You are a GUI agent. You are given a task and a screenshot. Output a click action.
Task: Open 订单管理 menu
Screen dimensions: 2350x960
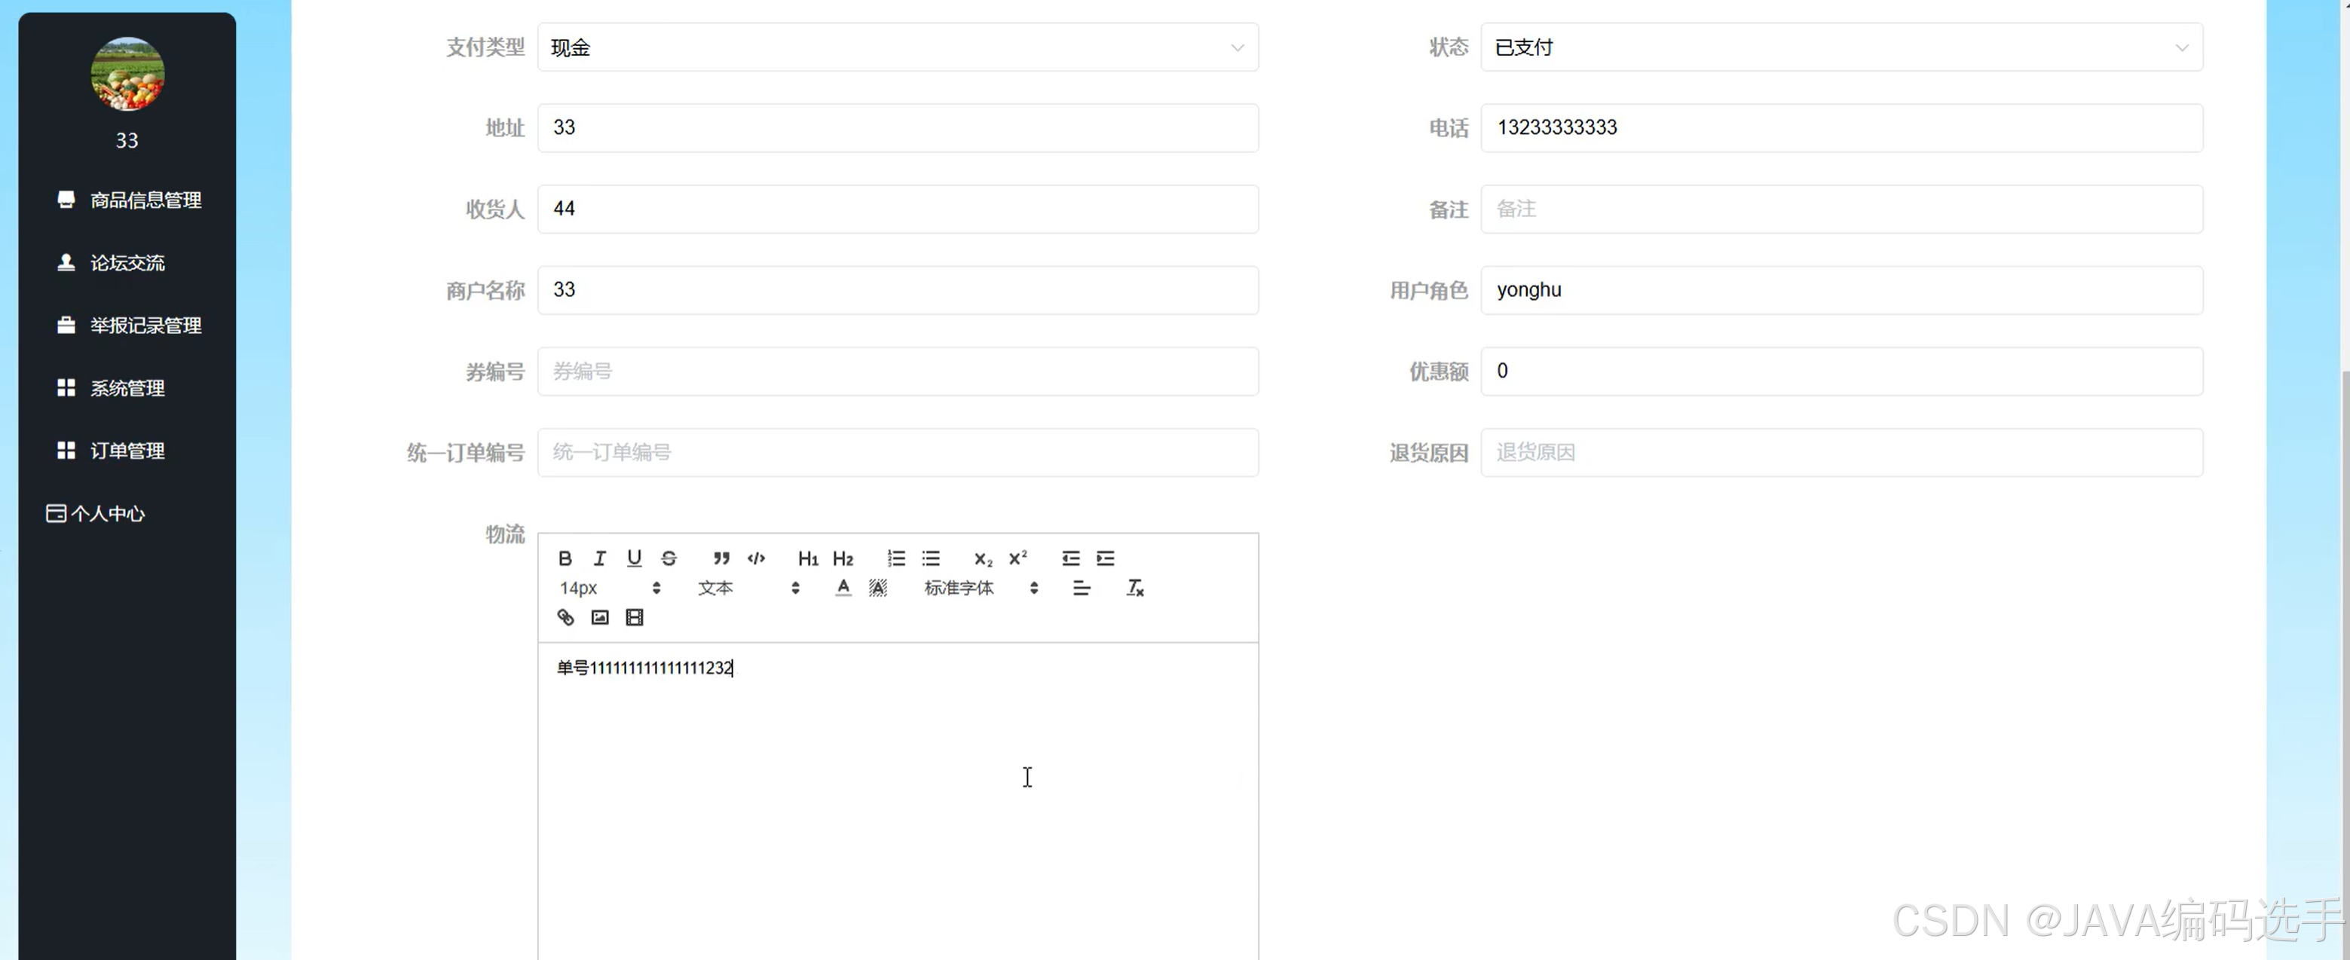click(x=127, y=451)
